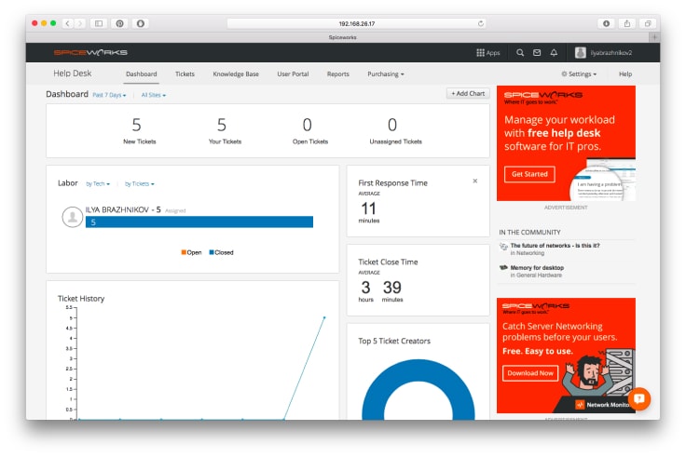686x457 pixels.
Task: Toggle the Open legend item
Action: [191, 252]
